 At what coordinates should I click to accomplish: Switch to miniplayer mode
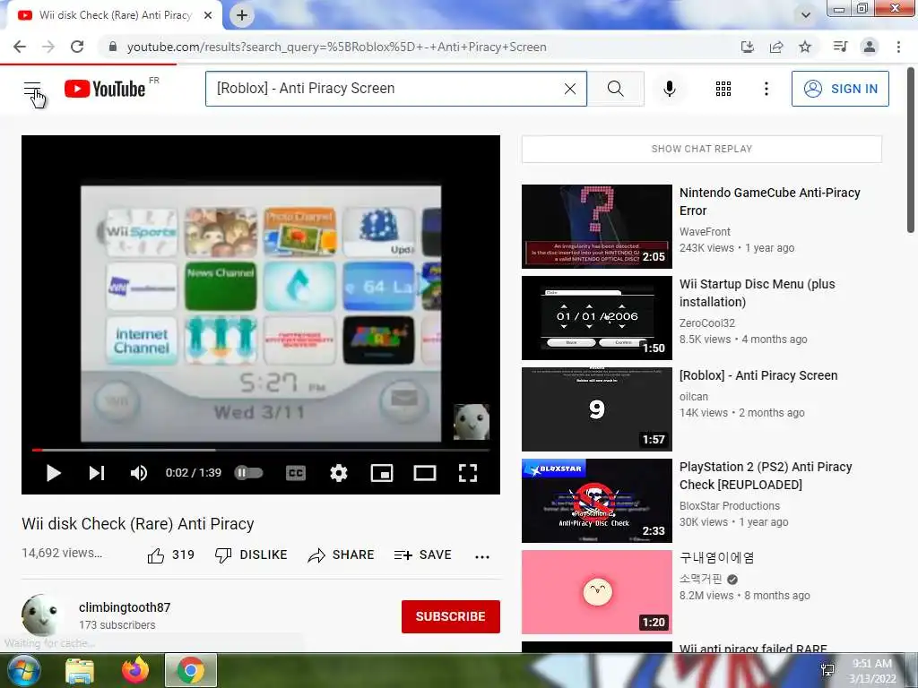[382, 473]
